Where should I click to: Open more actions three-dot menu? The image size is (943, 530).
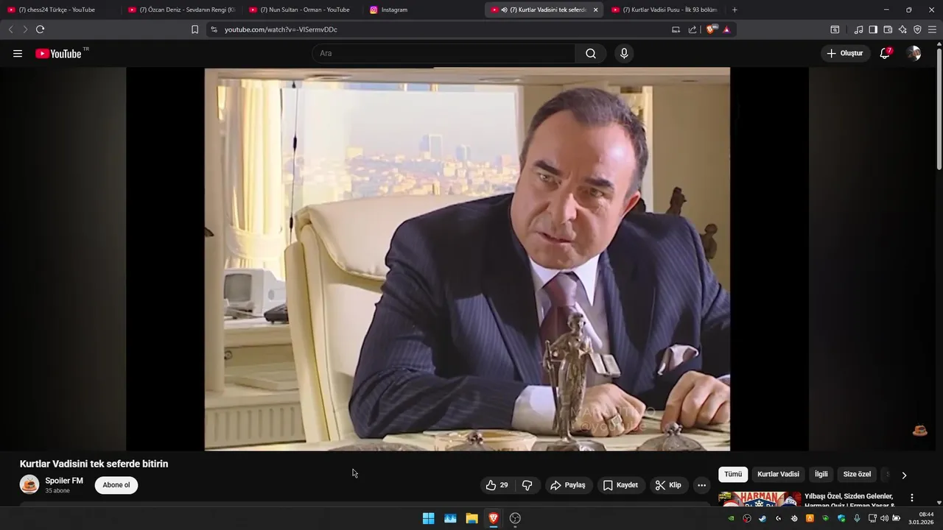point(701,485)
